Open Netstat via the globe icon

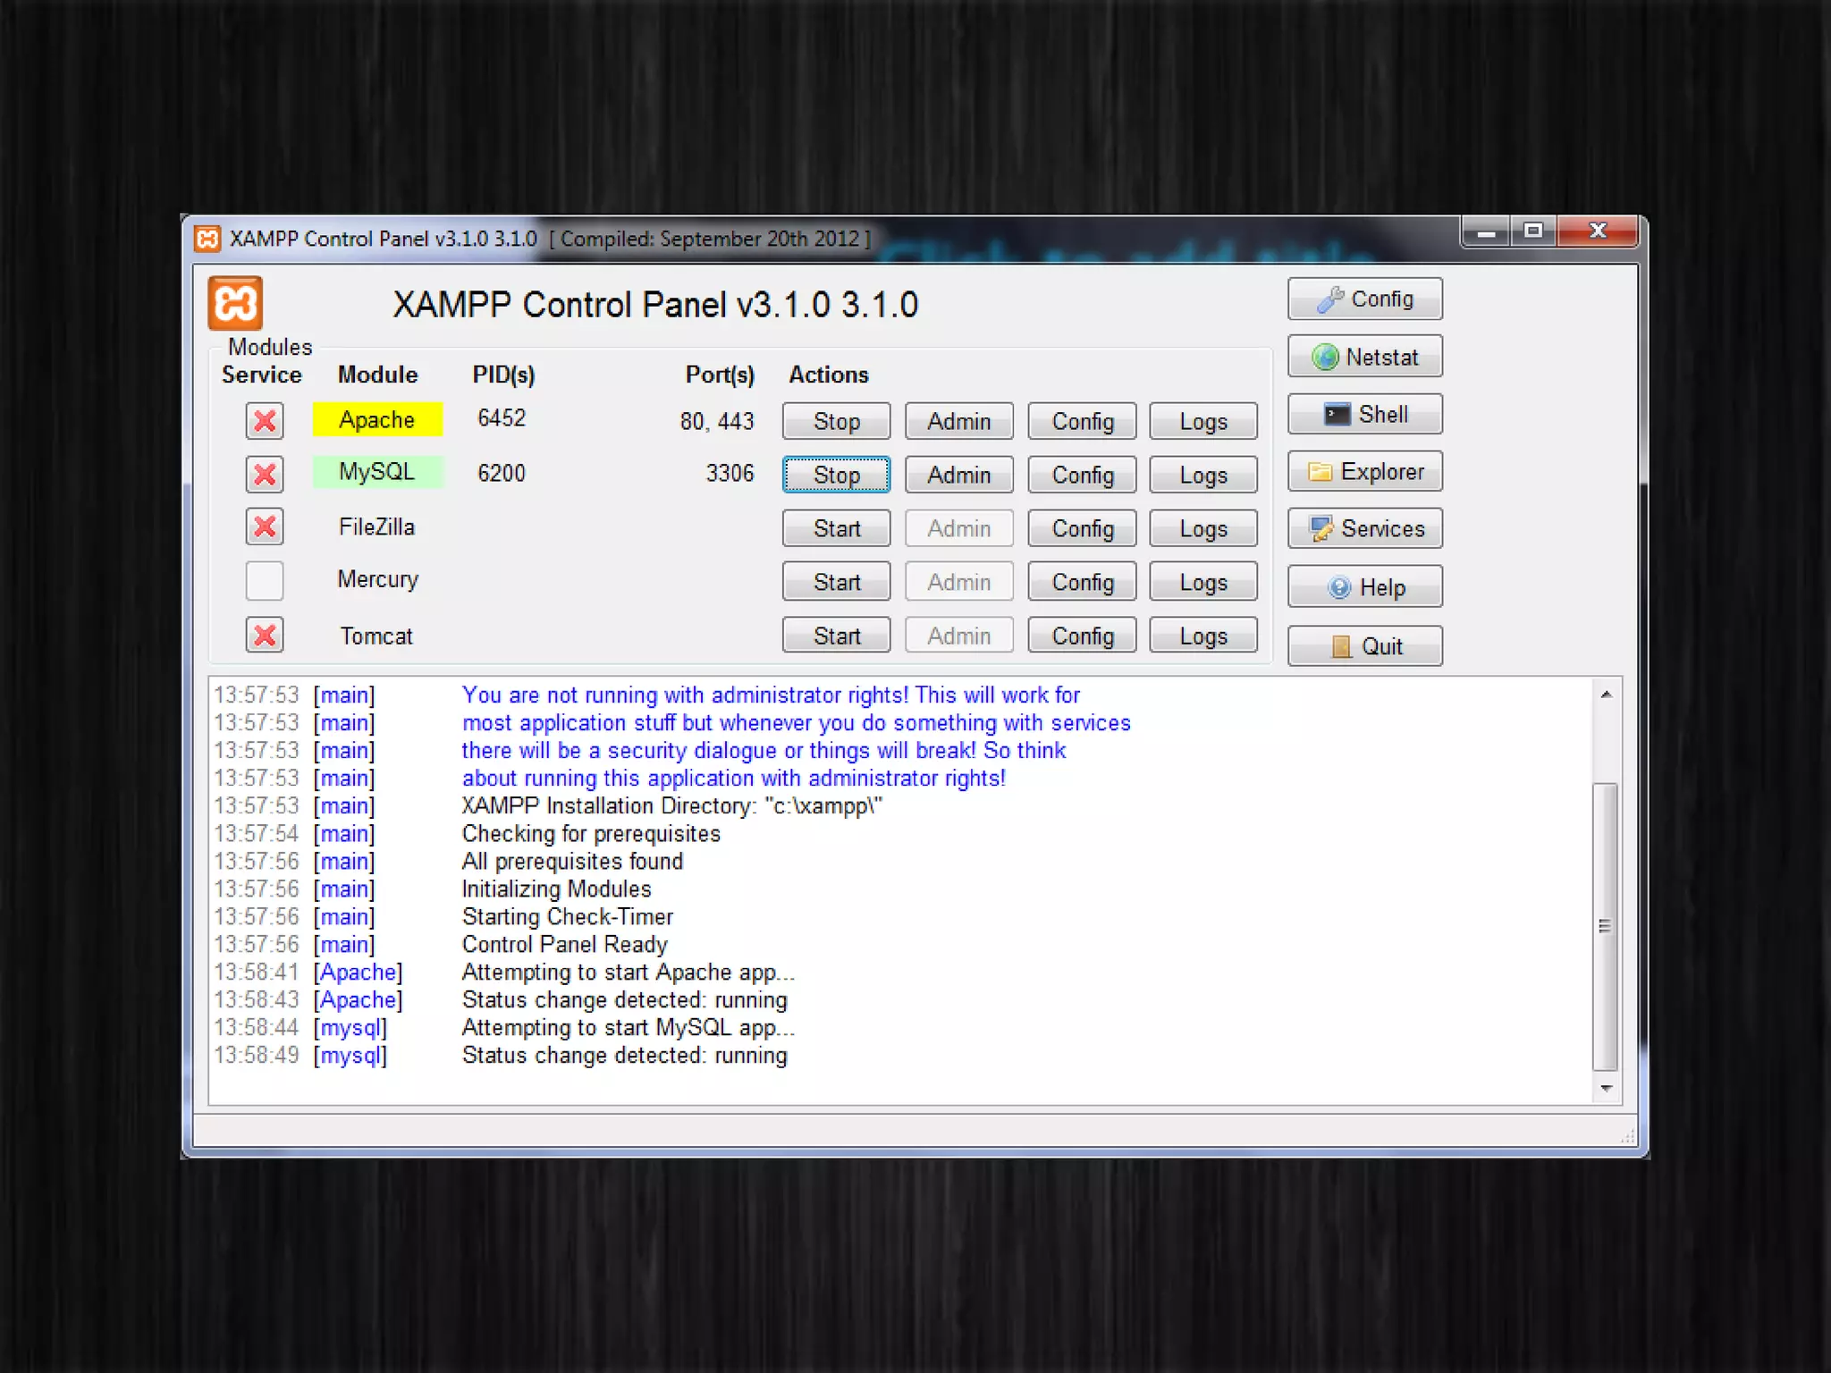tap(1364, 357)
